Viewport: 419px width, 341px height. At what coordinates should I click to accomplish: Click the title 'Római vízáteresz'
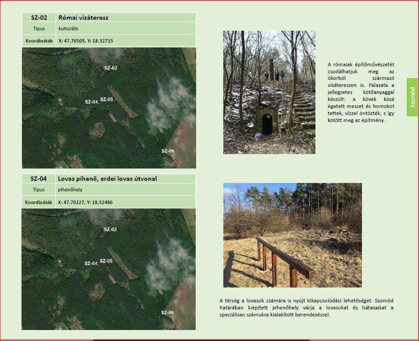(83, 18)
